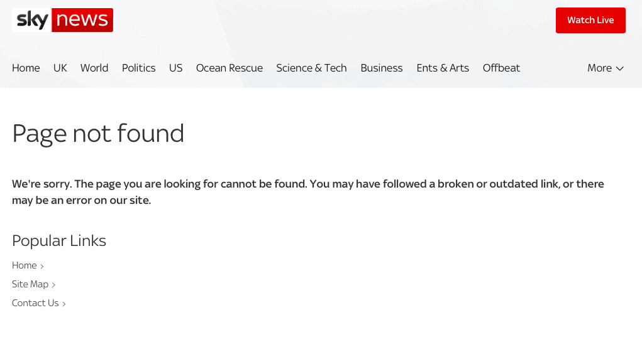The image size is (642, 352).
Task: Expand the More navigation menu
Action: (605, 68)
